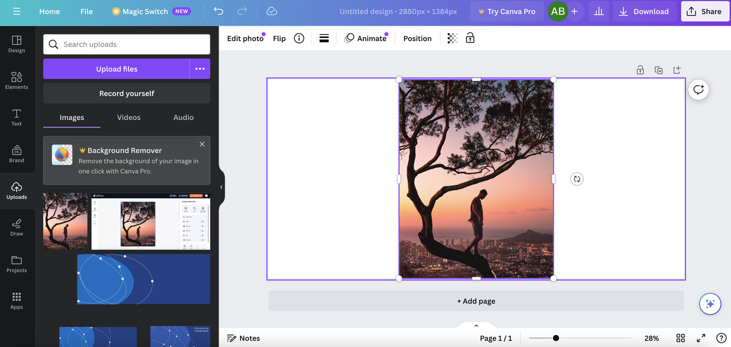The height and width of the screenshot is (347, 731).
Task: Add collaborator with the plus icon
Action: 574,11
